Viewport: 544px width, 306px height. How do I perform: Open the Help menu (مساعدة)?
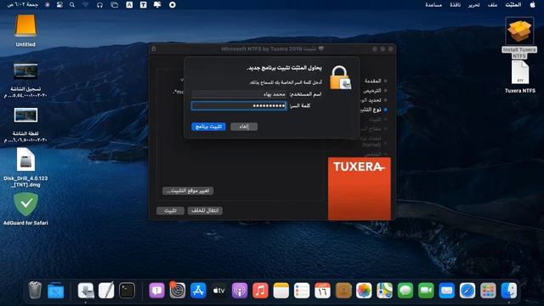click(433, 5)
